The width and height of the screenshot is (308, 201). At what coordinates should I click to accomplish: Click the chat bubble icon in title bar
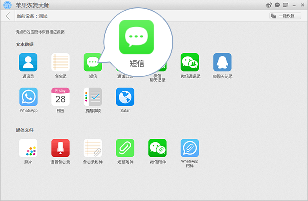(277, 5)
